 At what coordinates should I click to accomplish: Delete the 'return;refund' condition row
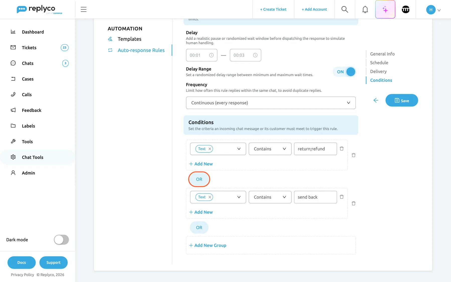[342, 149]
